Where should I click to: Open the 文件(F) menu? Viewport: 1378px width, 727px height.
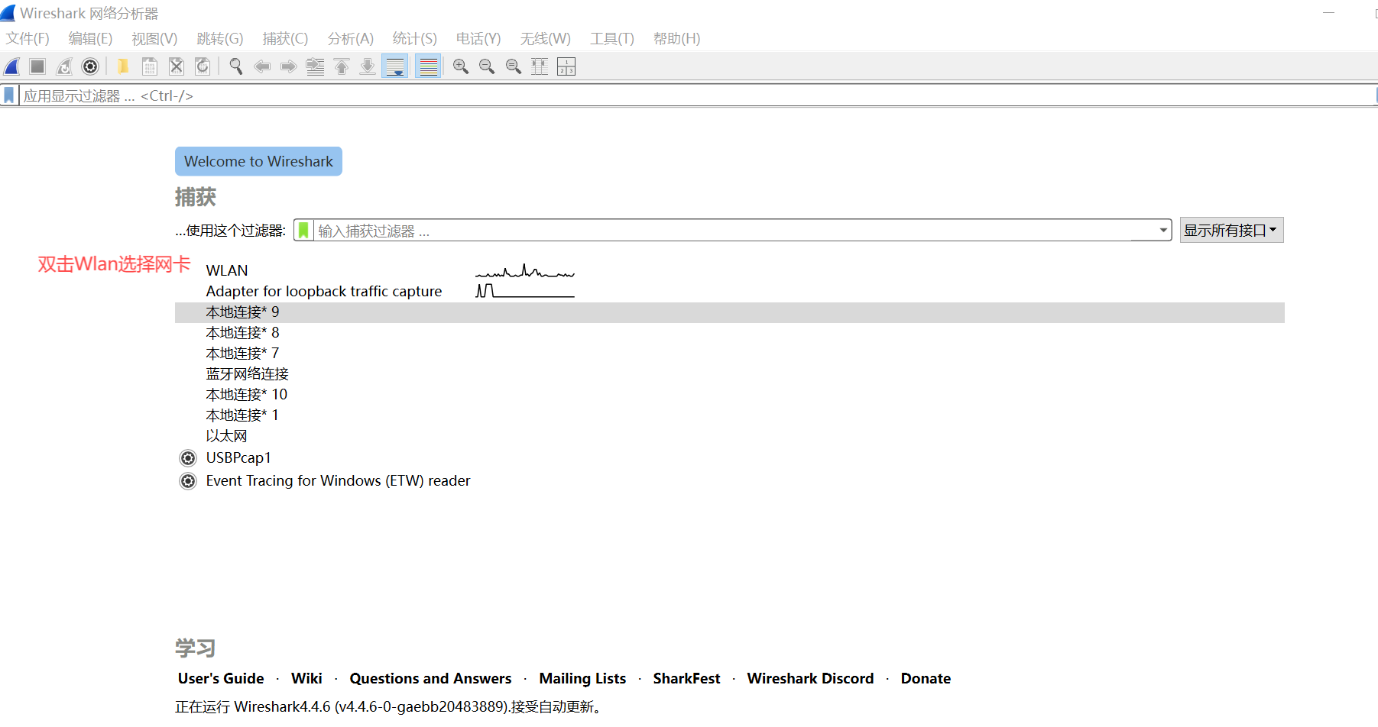(x=28, y=38)
